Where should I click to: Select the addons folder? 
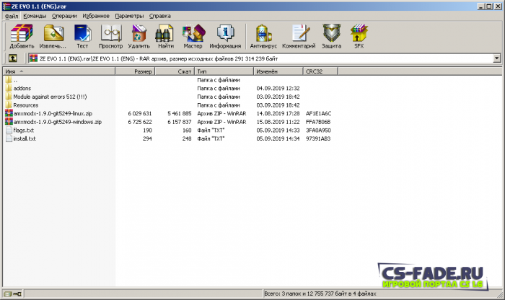22,88
